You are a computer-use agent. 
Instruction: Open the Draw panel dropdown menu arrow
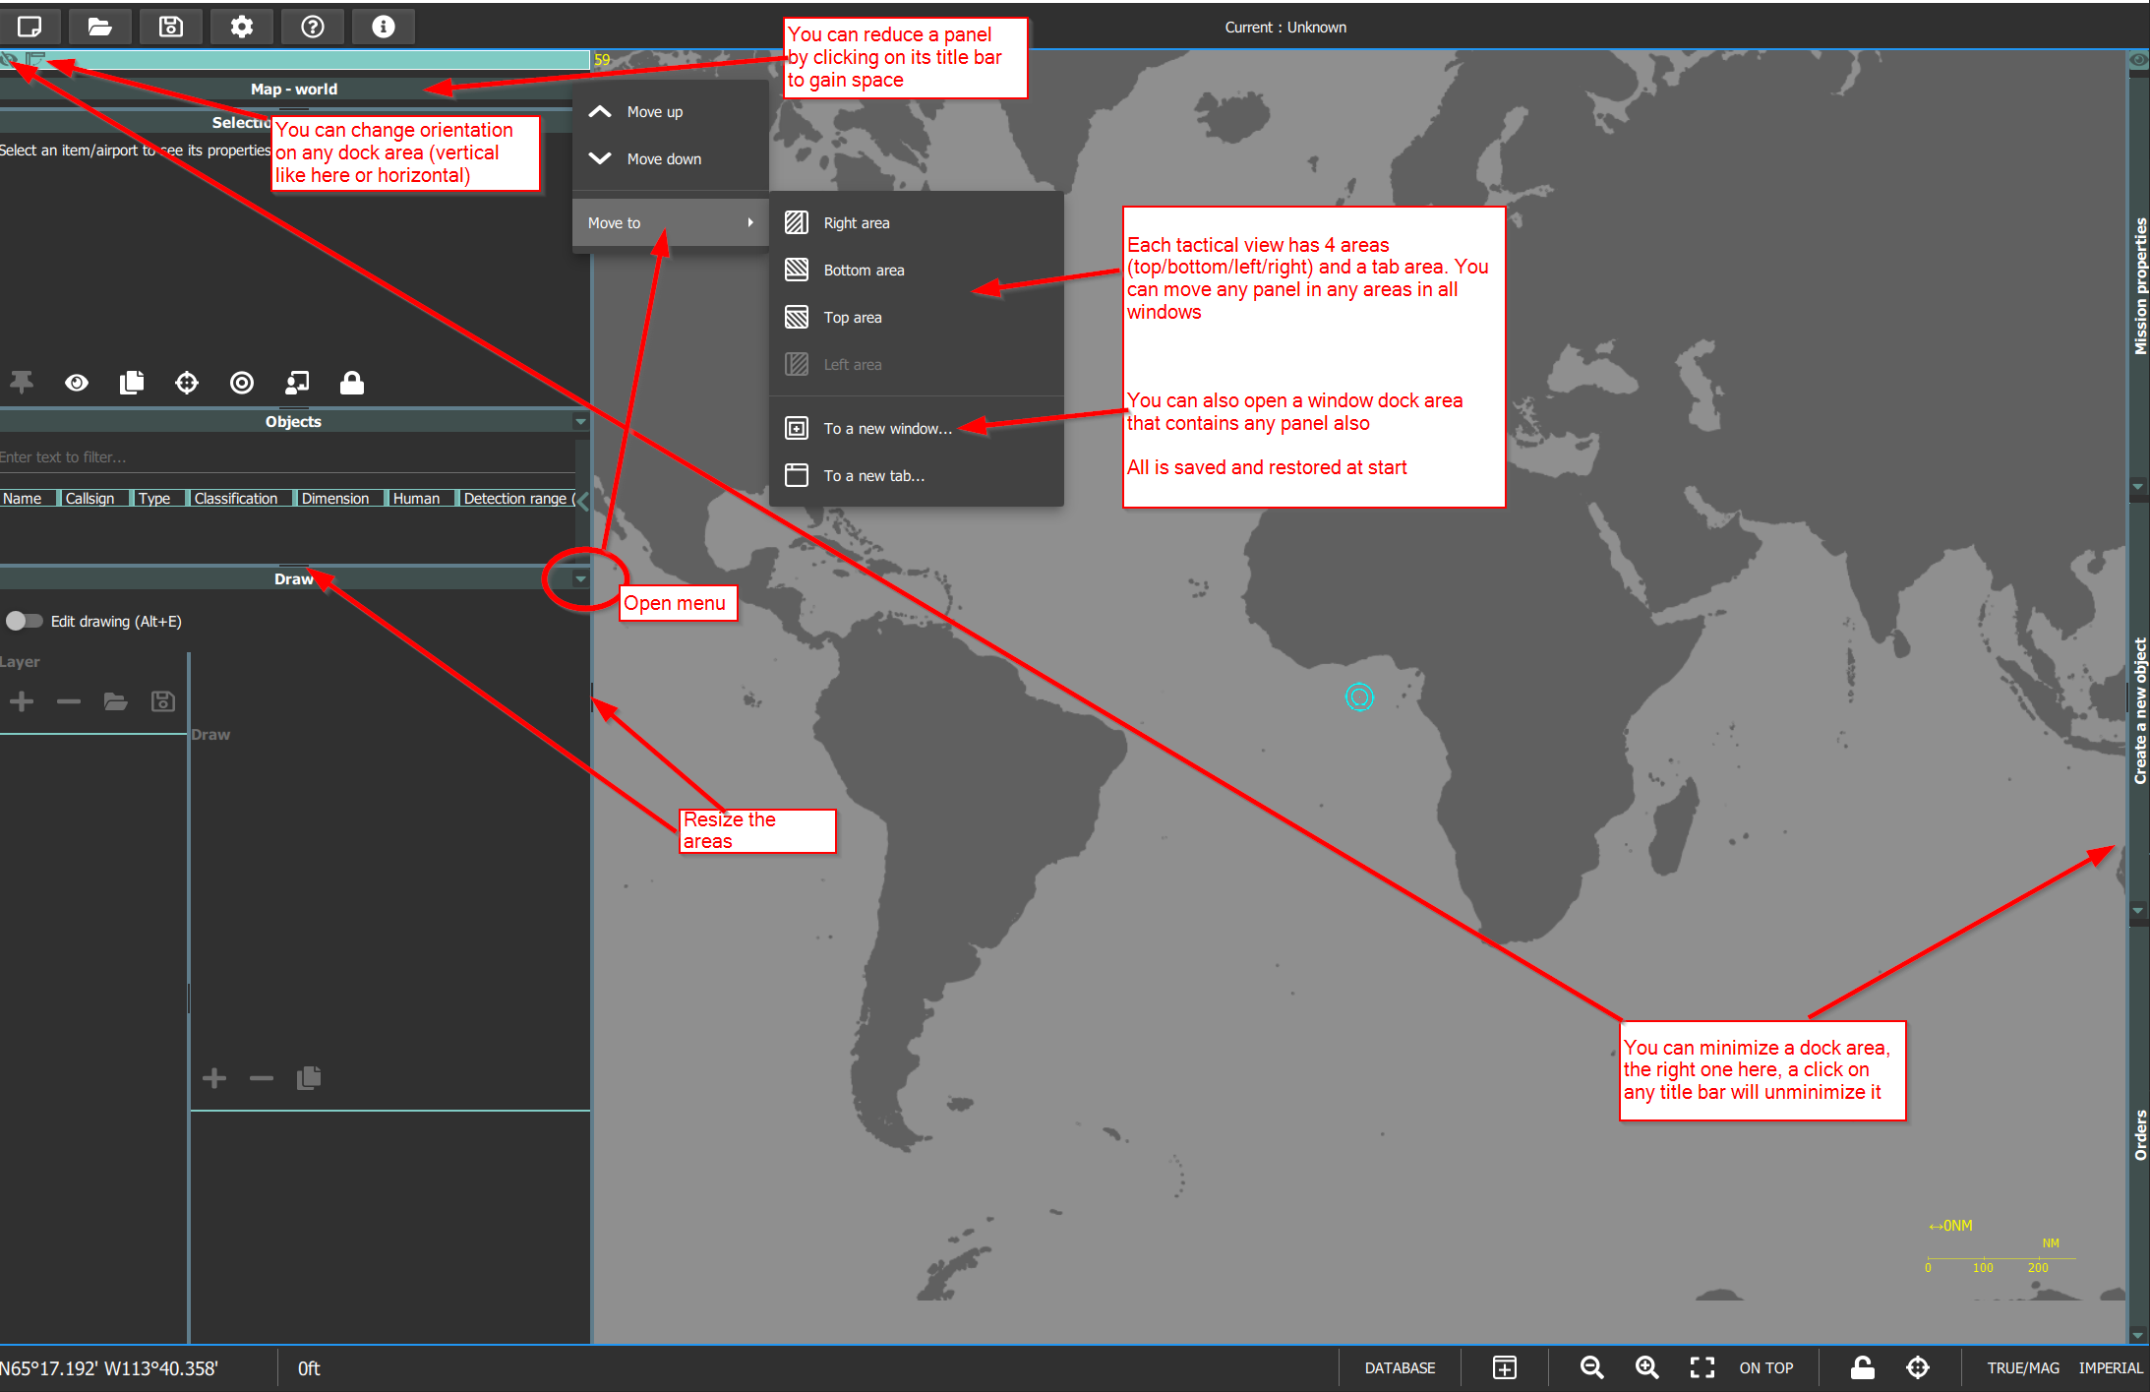tap(580, 579)
